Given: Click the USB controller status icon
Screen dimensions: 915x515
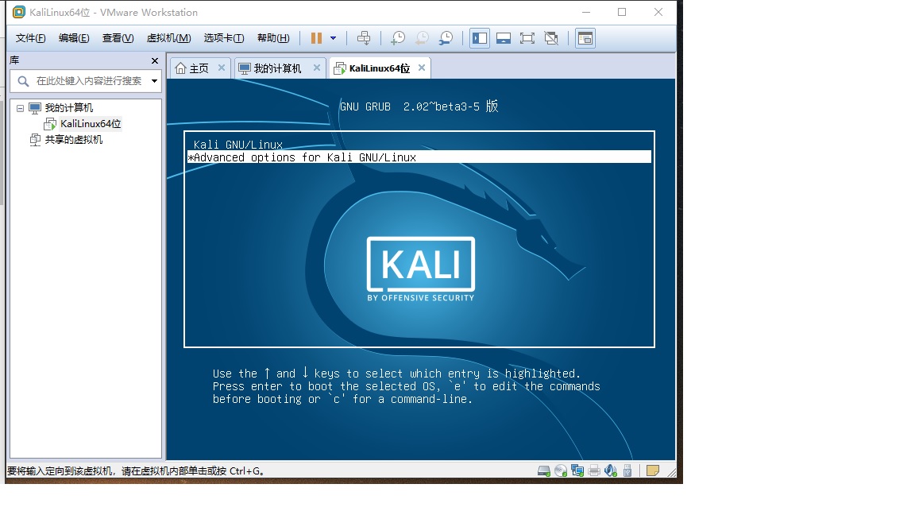Looking at the screenshot, I should pos(627,470).
